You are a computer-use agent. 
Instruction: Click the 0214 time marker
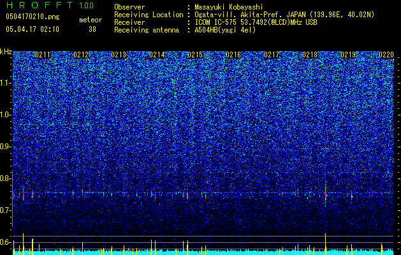click(x=157, y=55)
